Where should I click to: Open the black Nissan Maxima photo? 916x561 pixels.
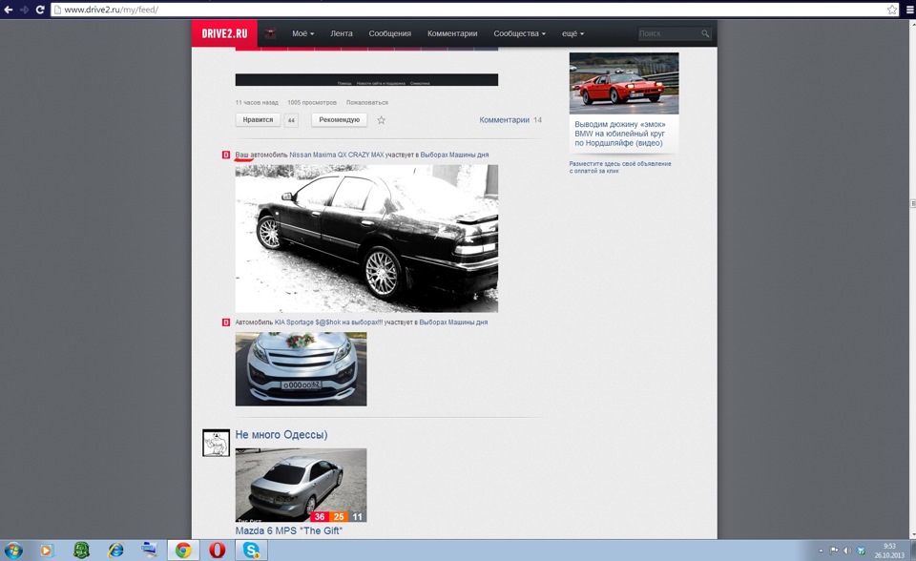(x=366, y=239)
